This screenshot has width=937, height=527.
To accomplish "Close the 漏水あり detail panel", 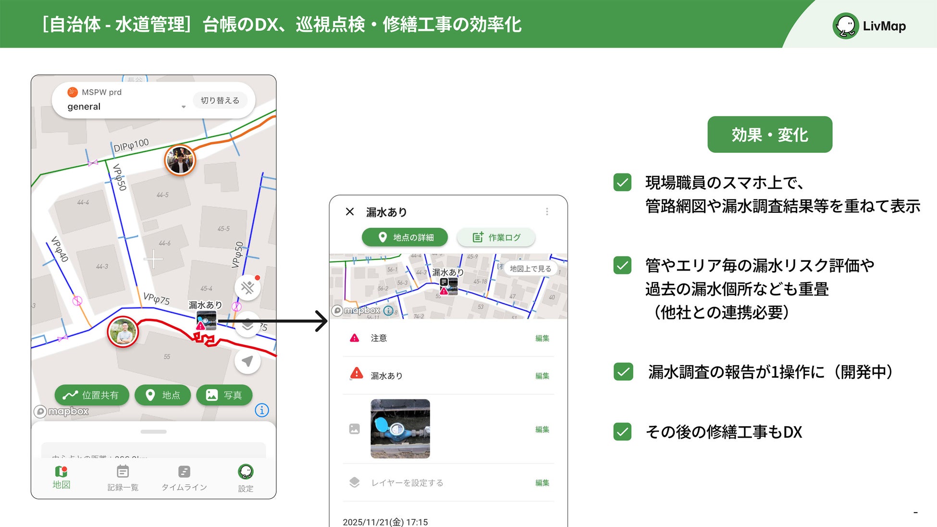I will tap(350, 212).
